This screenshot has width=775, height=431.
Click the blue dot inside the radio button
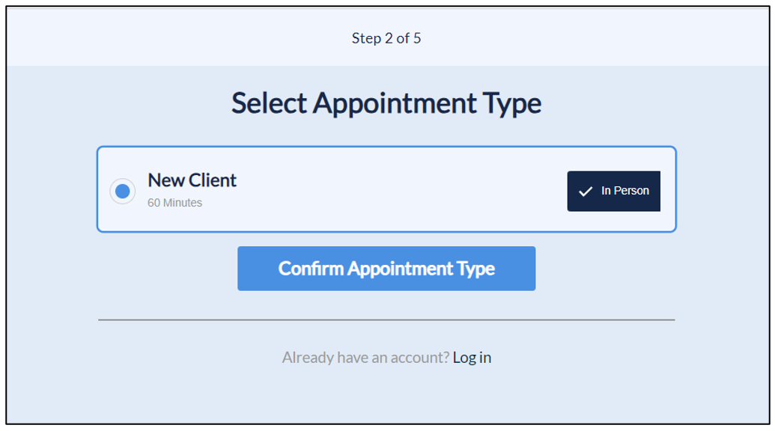point(123,192)
